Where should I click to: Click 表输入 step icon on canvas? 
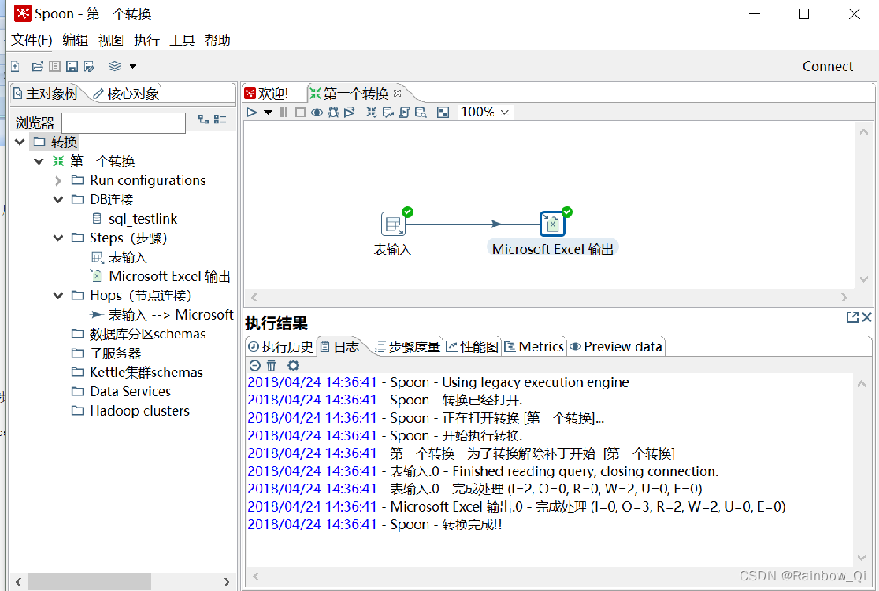[393, 224]
